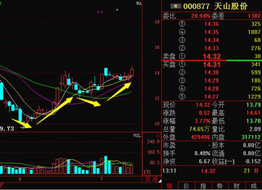Expand the corner triangle next to 日线
This screenshot has width=262, height=190.
tap(160, 181)
